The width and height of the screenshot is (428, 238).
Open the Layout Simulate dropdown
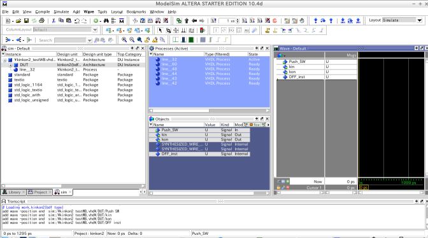pyautogui.click(x=420, y=20)
